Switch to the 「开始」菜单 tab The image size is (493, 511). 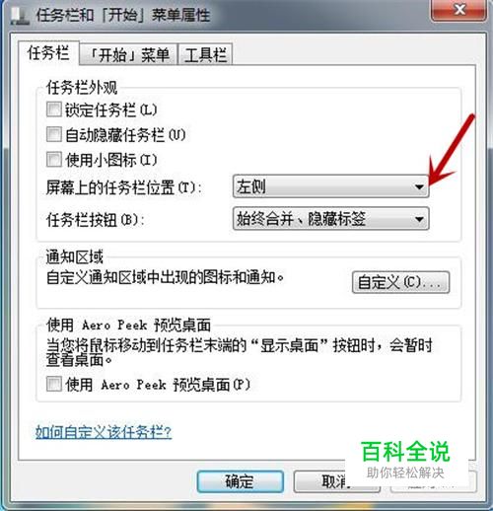[129, 54]
